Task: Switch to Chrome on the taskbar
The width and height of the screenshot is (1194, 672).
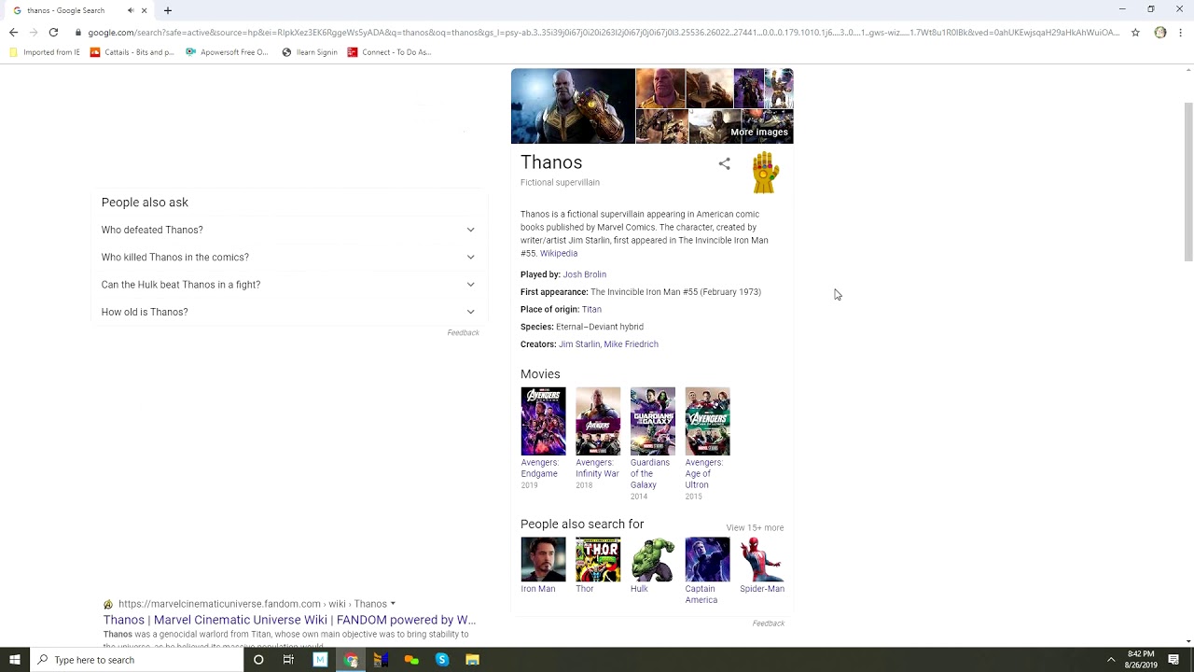Action: (351, 660)
